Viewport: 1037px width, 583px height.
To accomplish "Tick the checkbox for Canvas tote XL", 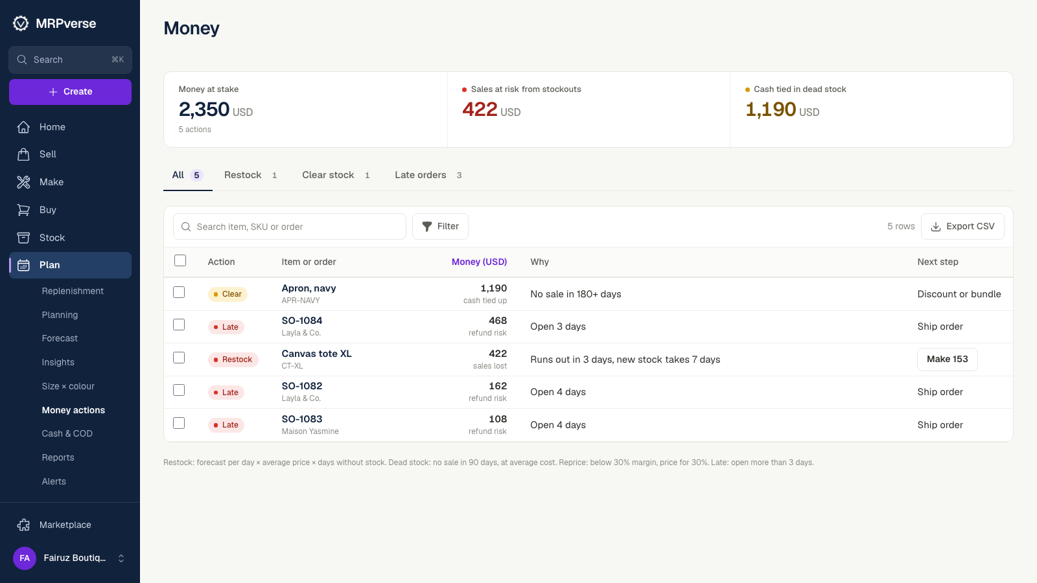I will pos(179,358).
